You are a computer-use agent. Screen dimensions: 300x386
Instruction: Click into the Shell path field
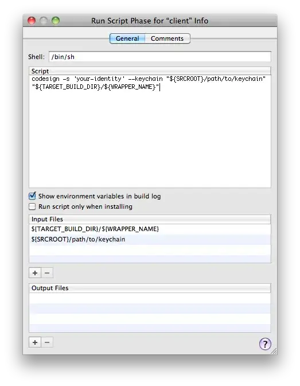160,57
